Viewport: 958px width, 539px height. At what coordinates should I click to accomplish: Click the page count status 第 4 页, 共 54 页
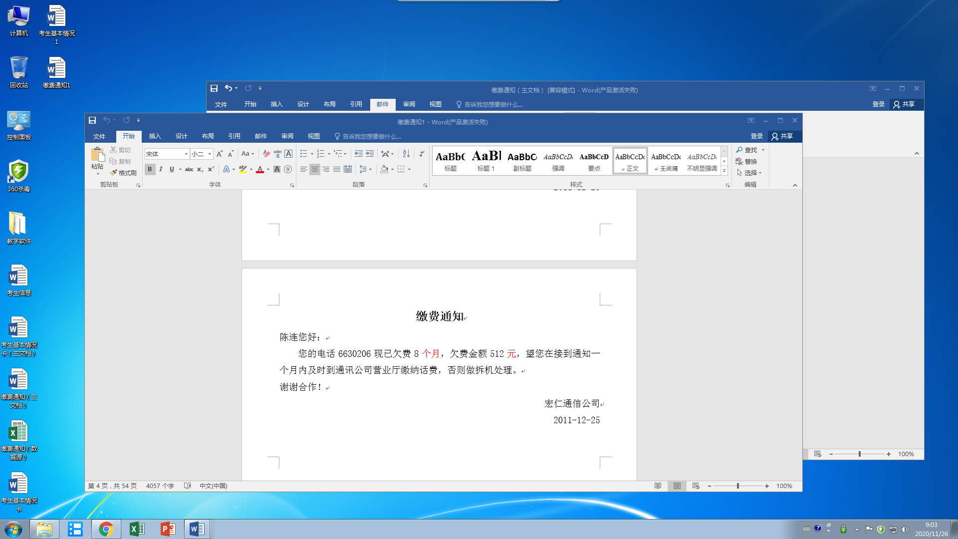[112, 486]
